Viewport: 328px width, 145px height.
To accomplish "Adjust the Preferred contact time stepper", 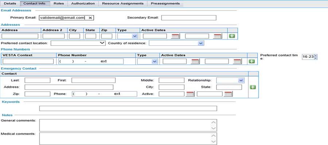I will [x=316, y=57].
